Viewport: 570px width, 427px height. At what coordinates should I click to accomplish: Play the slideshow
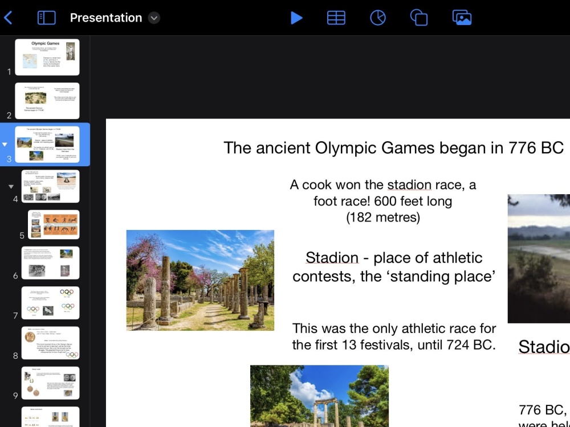coord(296,18)
